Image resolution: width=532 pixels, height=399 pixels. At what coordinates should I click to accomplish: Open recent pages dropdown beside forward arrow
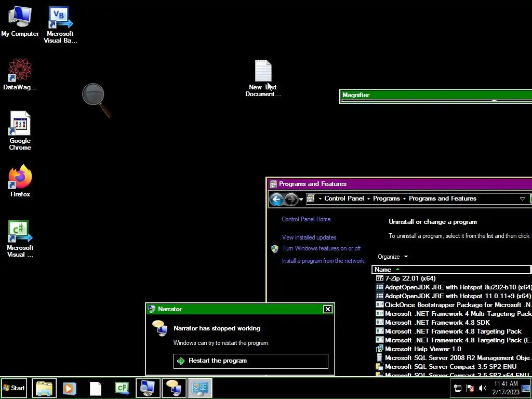301,199
